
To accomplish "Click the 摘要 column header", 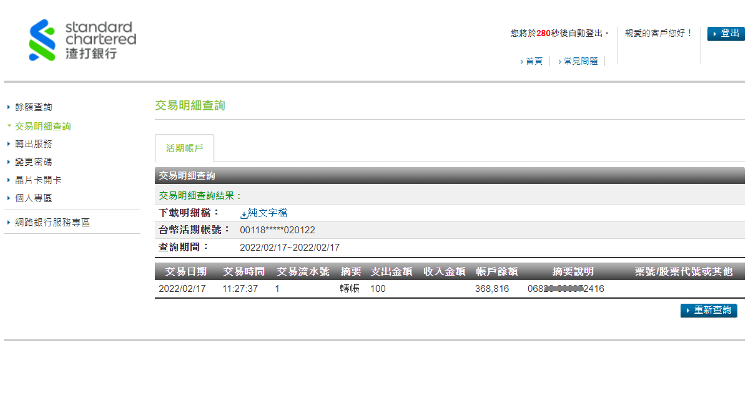I will point(351,272).
